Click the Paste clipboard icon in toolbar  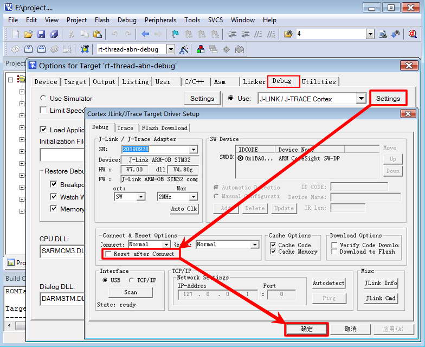[97, 34]
